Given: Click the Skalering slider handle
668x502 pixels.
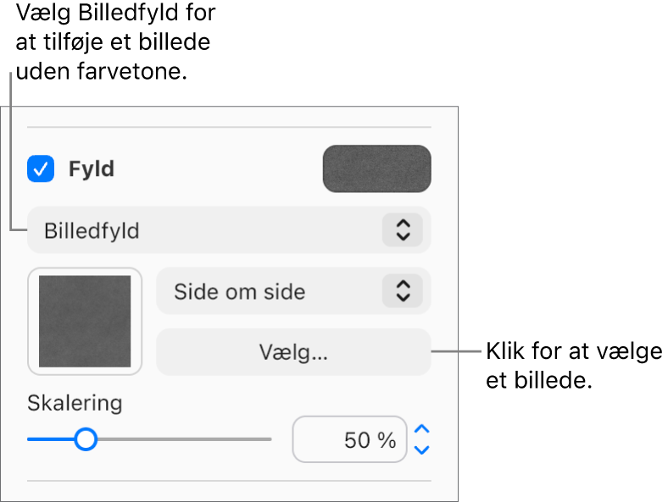Looking at the screenshot, I should point(86,439).
